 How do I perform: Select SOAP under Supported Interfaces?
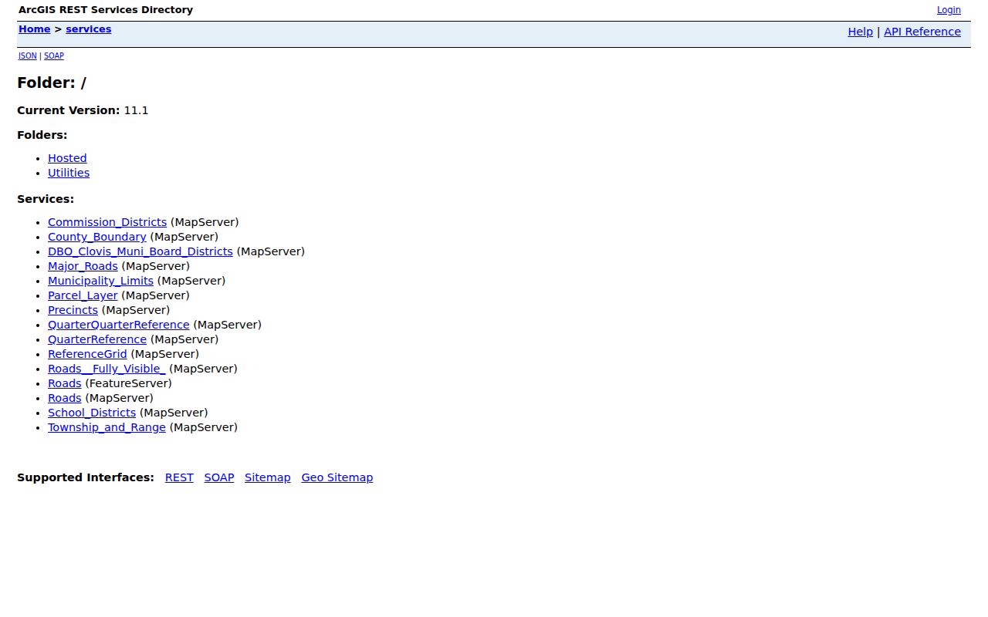tap(219, 477)
